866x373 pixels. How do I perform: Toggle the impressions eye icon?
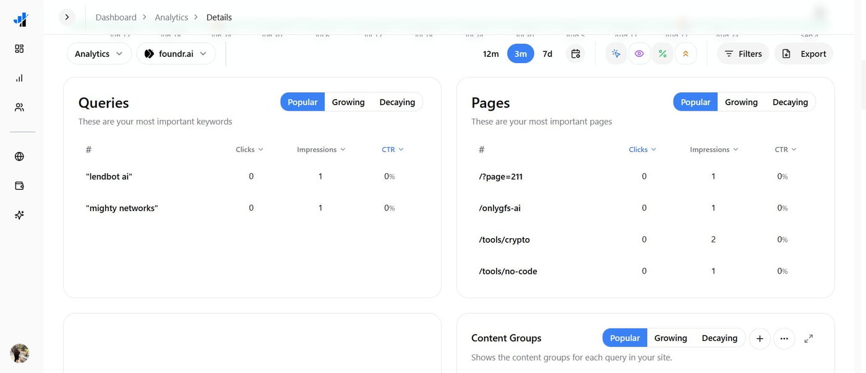[x=639, y=54]
